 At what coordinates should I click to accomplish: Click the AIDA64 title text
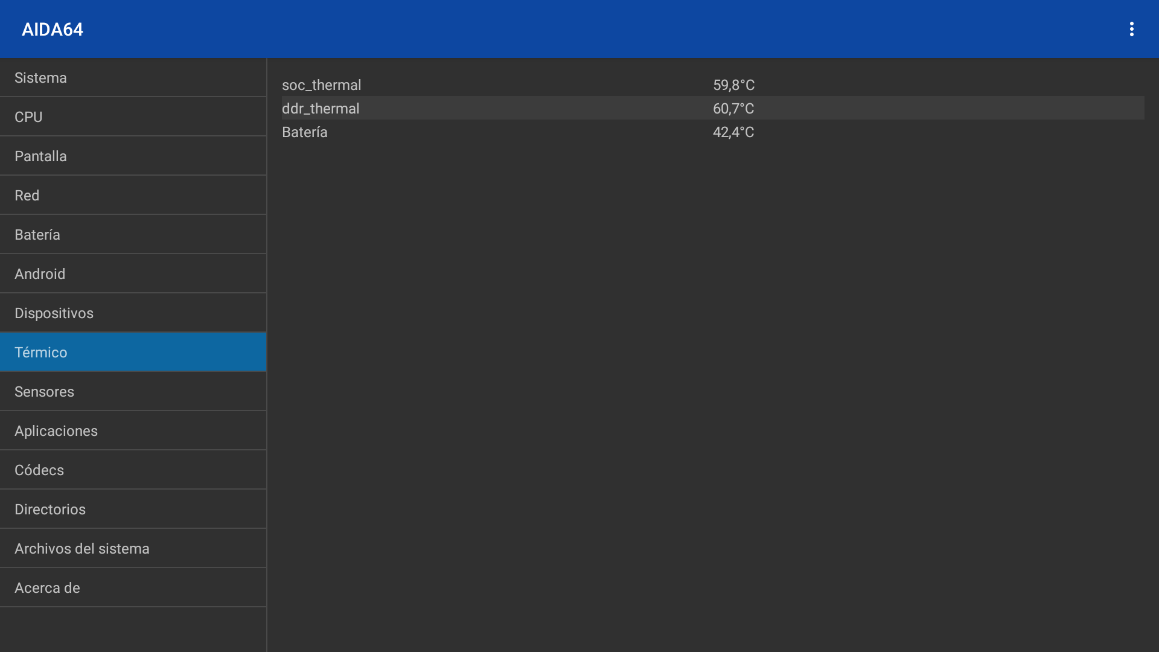(x=53, y=30)
